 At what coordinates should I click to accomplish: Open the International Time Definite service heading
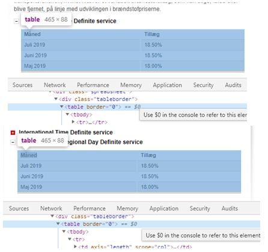tap(65, 132)
